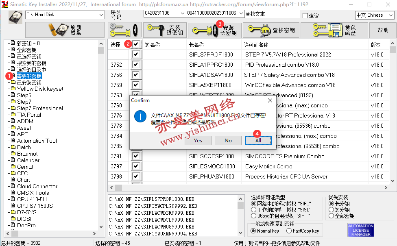Select the 365天的租用授权 "SIRT" radio option
The width and height of the screenshot is (397, 246).
click(253, 216)
